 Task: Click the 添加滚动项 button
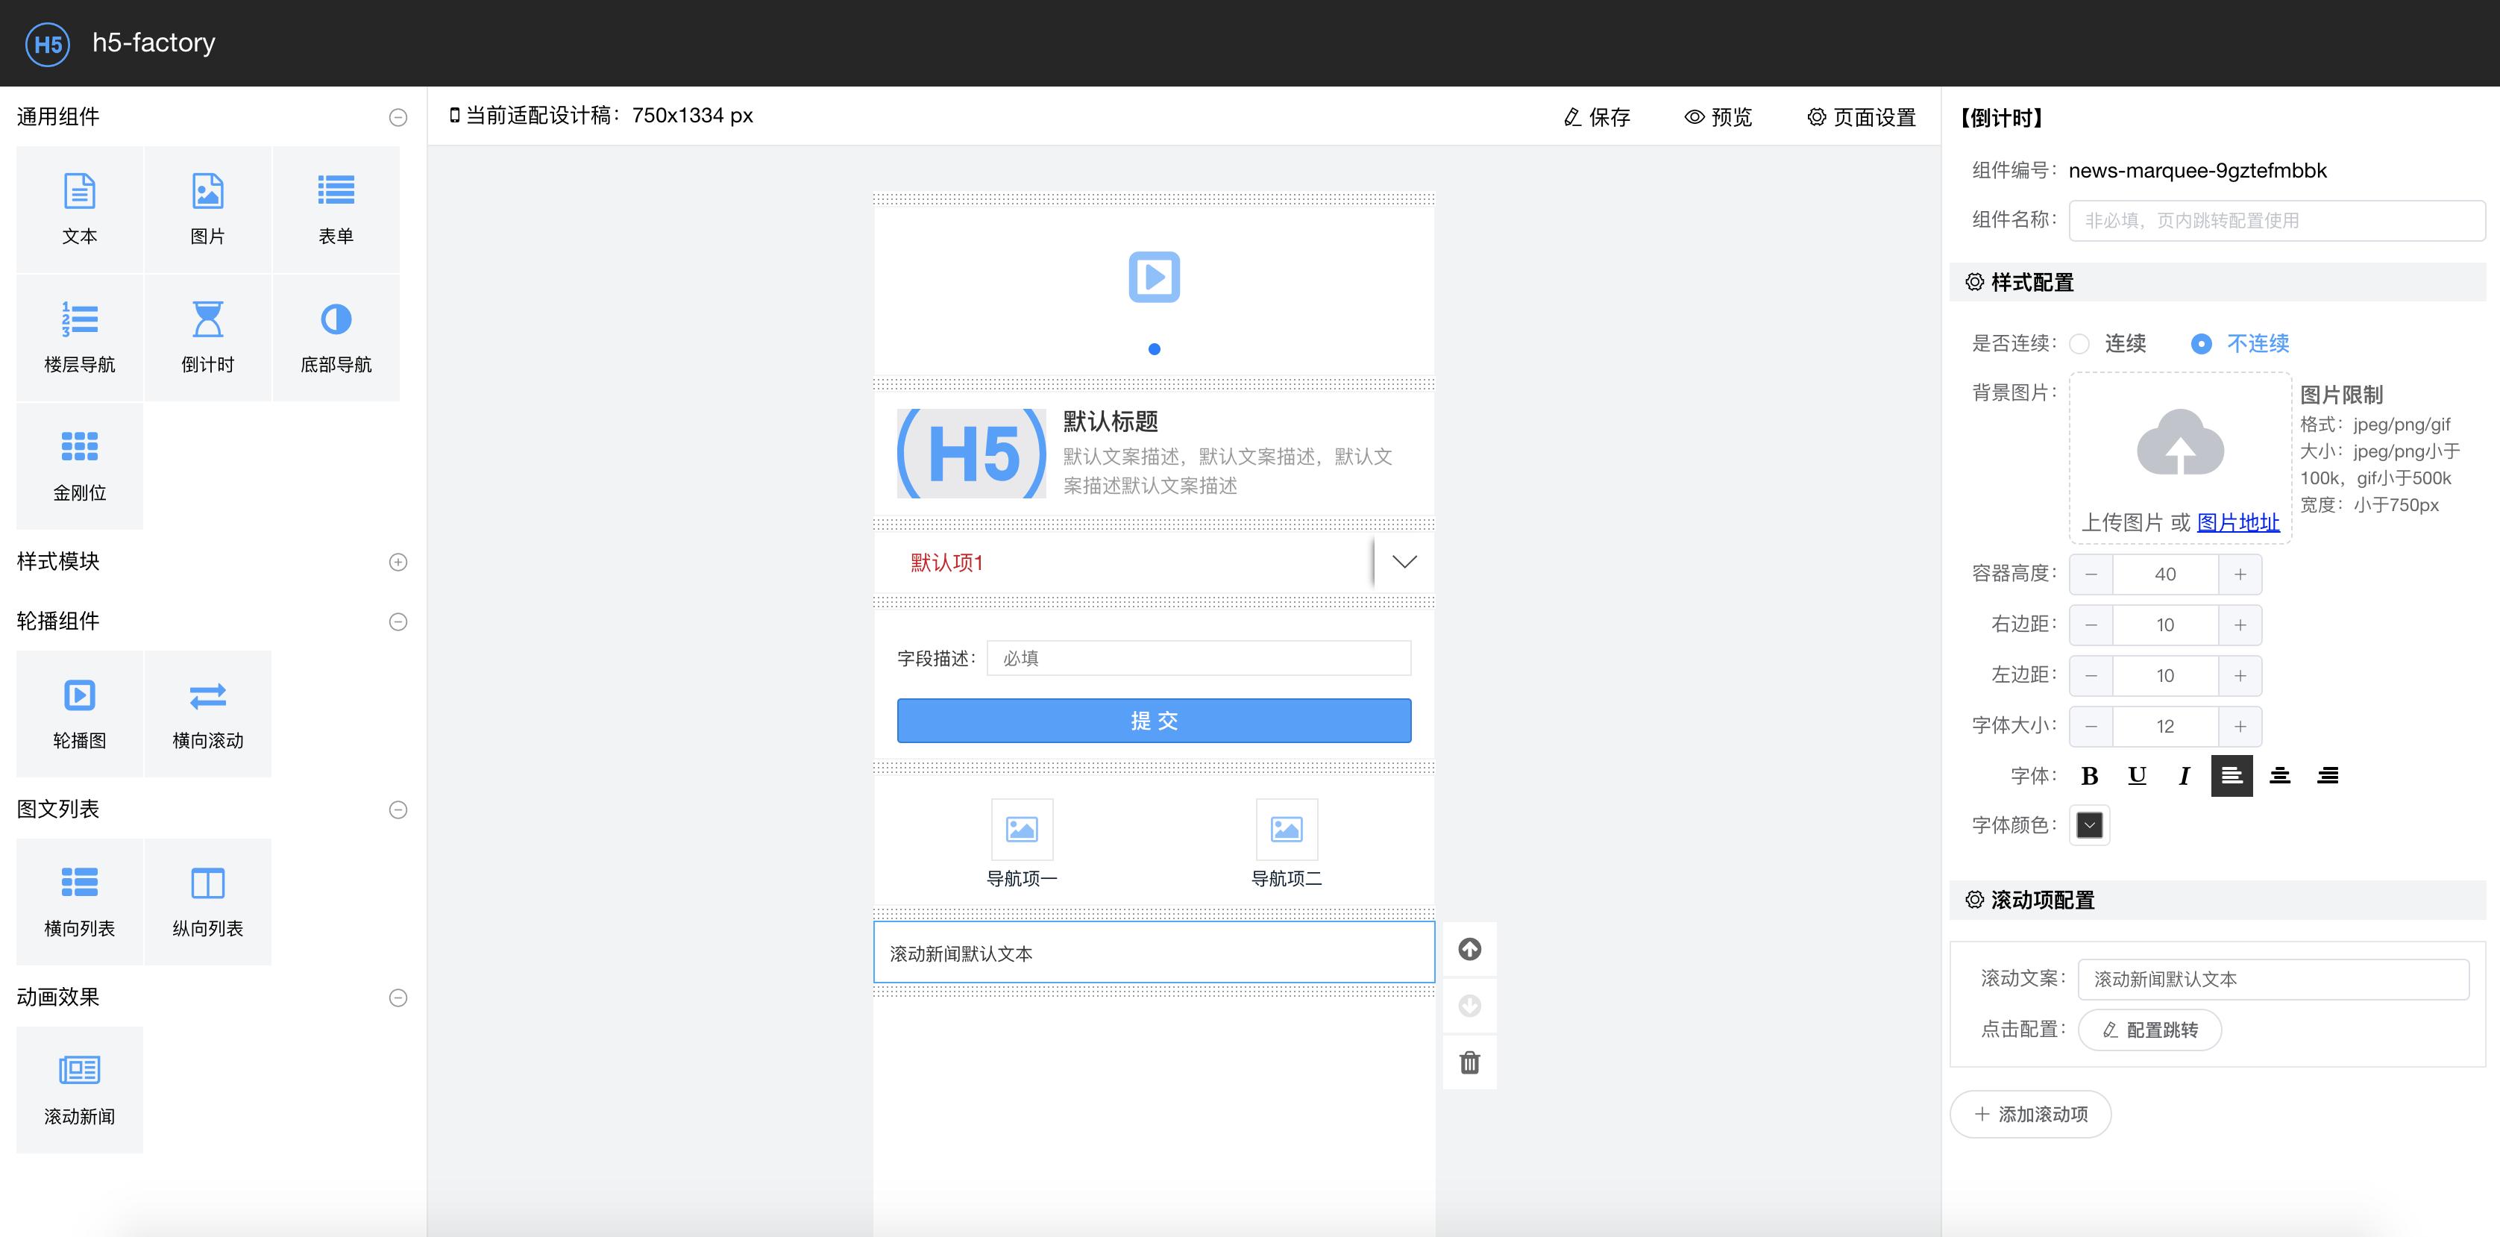2030,1114
